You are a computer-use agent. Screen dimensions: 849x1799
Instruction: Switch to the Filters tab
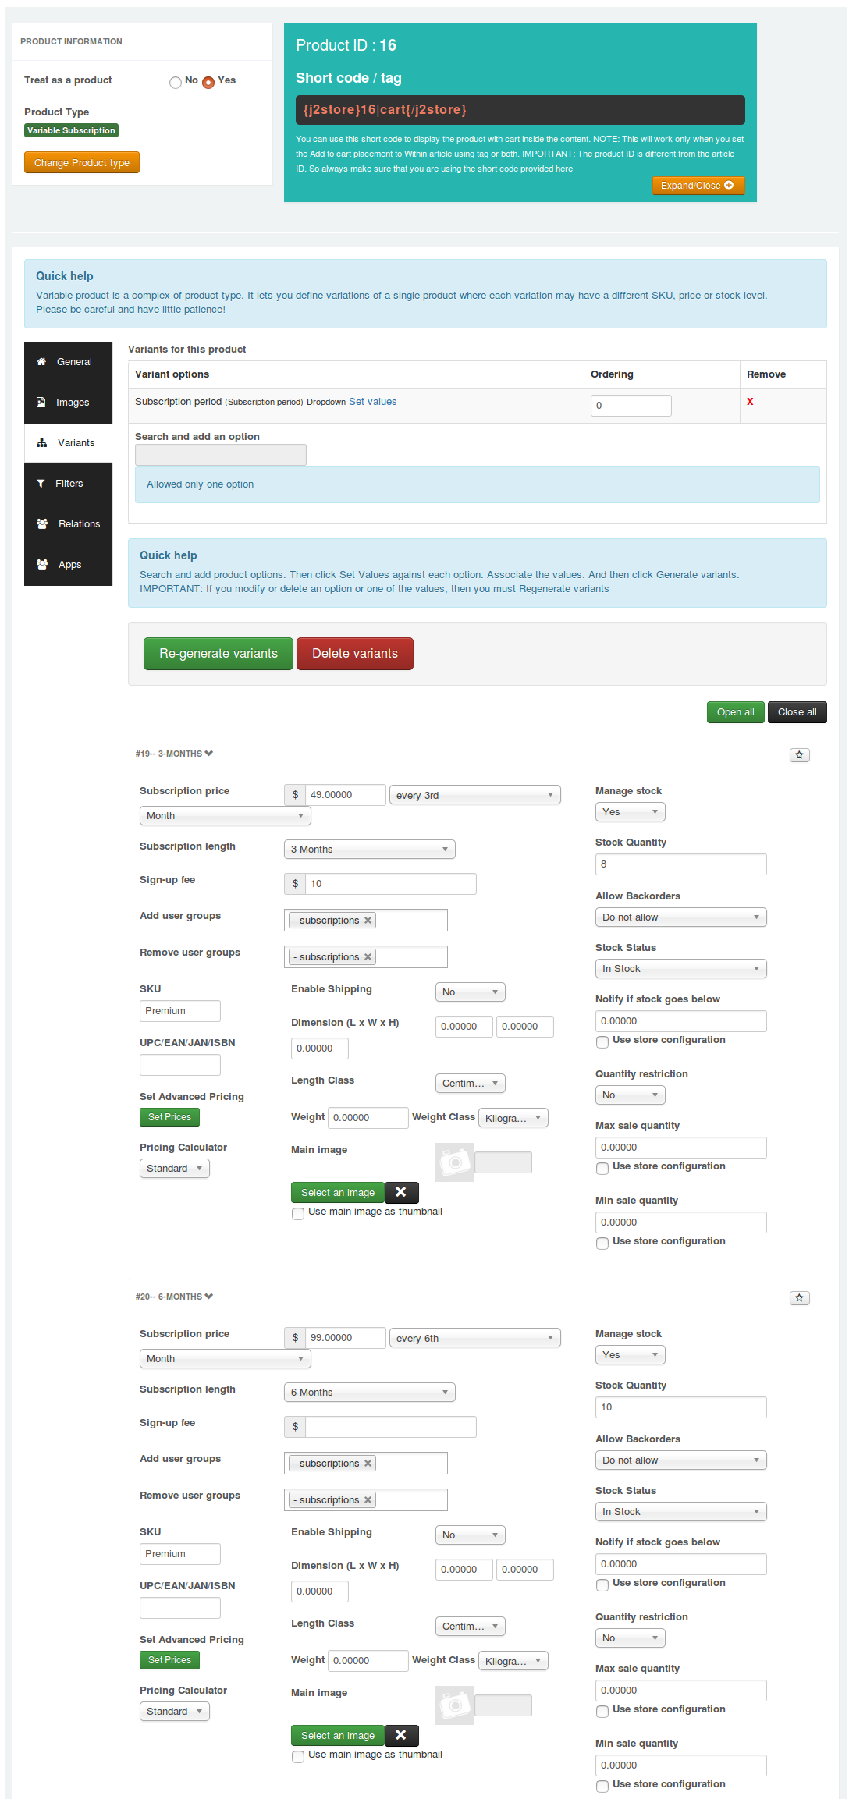tap(69, 484)
